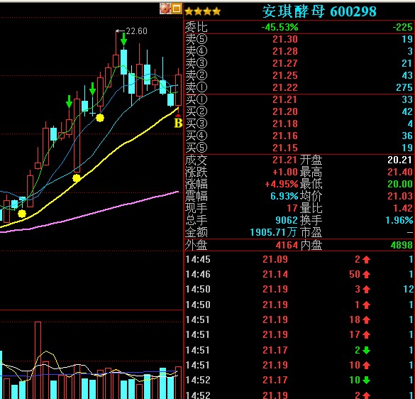Click the 涨跌 value +1.00
The image size is (415, 399).
click(x=285, y=173)
